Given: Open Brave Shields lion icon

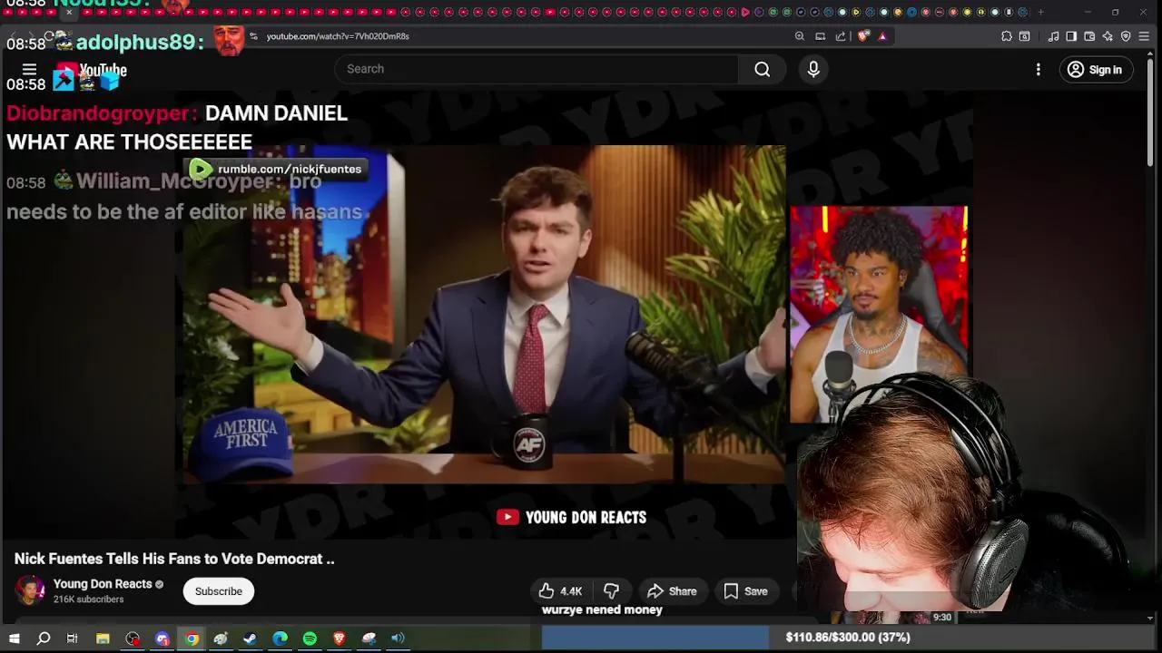Looking at the screenshot, I should click(862, 36).
